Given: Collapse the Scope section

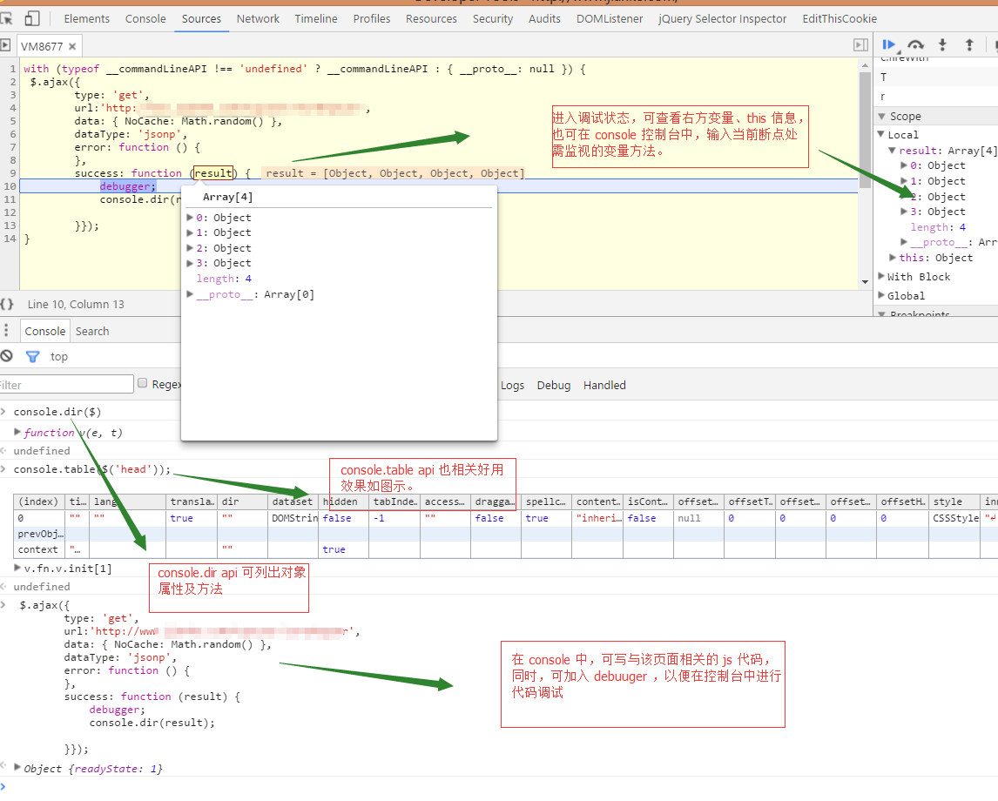Looking at the screenshot, I should tap(881, 117).
